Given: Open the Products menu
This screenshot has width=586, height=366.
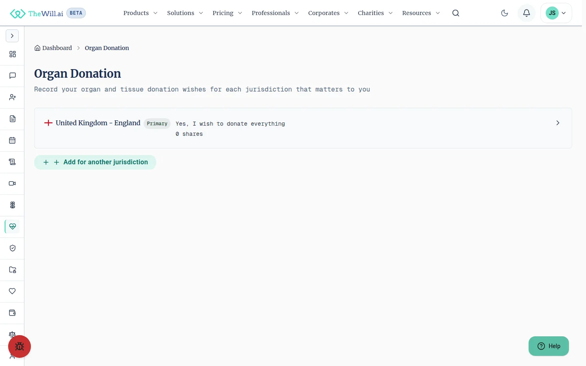Looking at the screenshot, I should click(140, 13).
